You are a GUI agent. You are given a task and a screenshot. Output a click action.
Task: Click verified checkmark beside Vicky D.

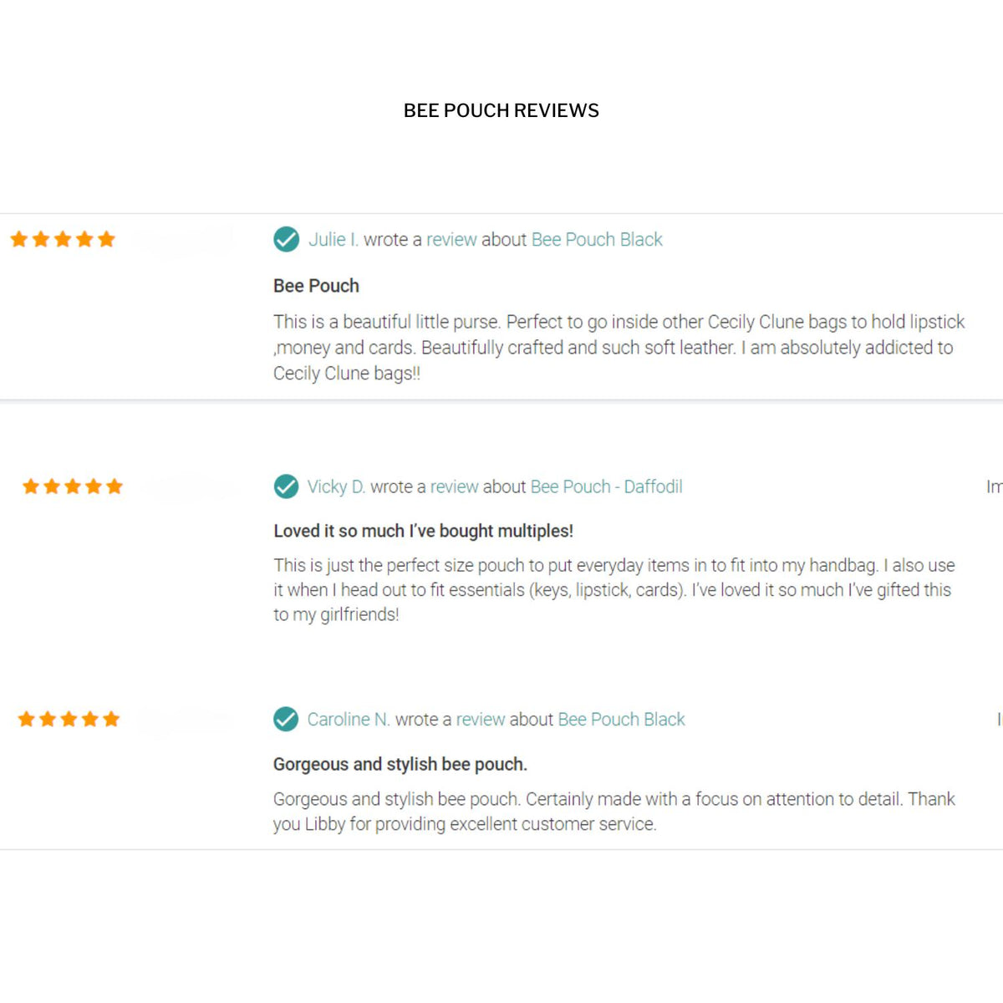[x=286, y=486]
